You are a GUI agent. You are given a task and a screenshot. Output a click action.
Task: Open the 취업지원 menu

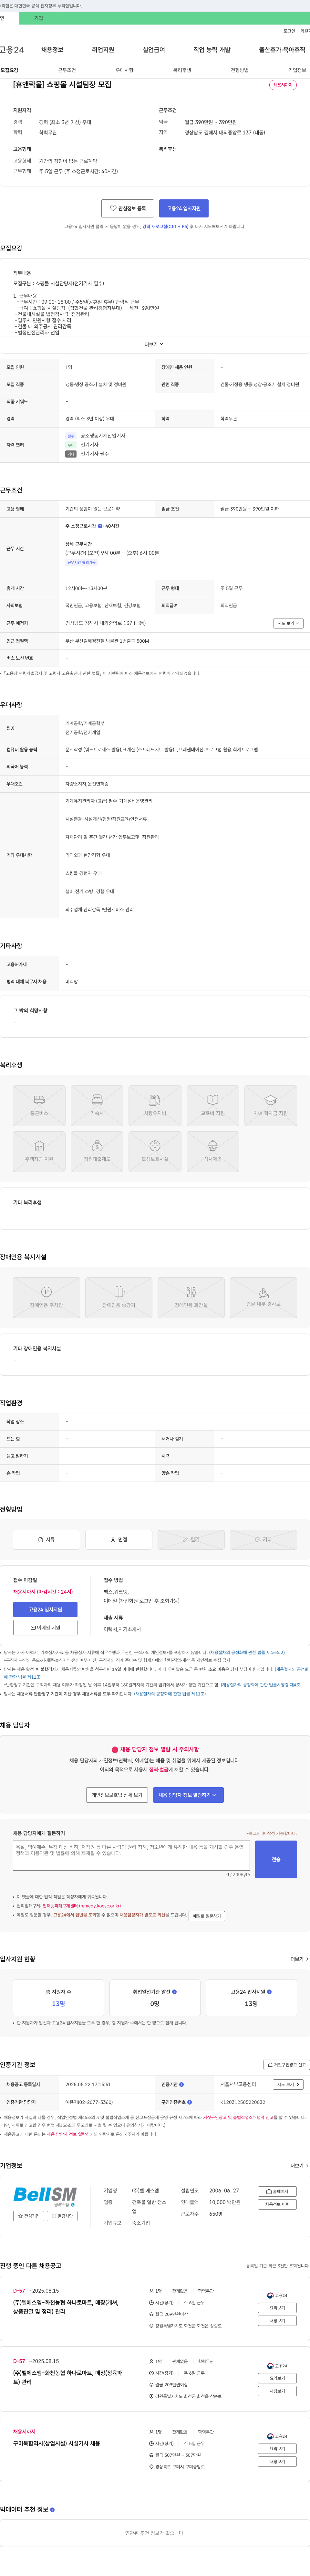(103, 50)
